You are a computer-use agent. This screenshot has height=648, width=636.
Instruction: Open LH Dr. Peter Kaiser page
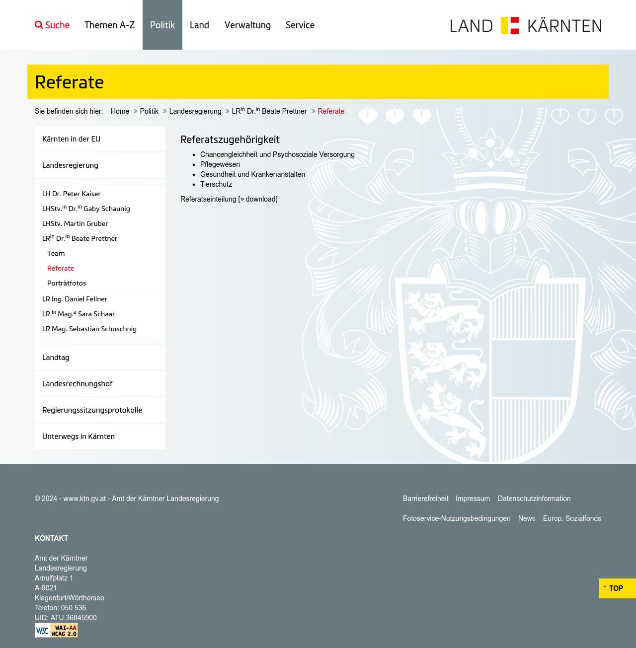72,194
